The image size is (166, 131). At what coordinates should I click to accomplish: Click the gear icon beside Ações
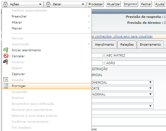click(x=5, y=4)
